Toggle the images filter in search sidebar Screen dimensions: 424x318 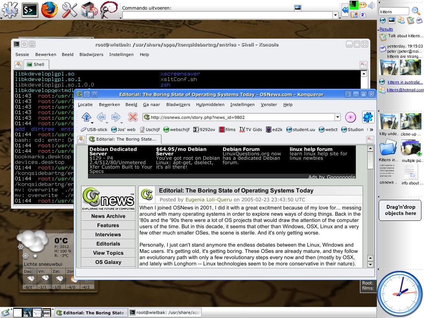click(392, 20)
